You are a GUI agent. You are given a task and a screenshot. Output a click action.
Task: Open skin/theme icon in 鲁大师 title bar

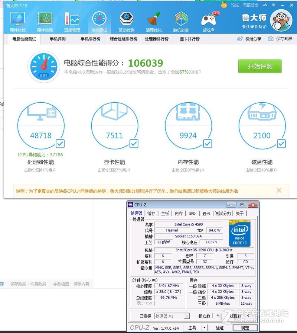coord(265,5)
